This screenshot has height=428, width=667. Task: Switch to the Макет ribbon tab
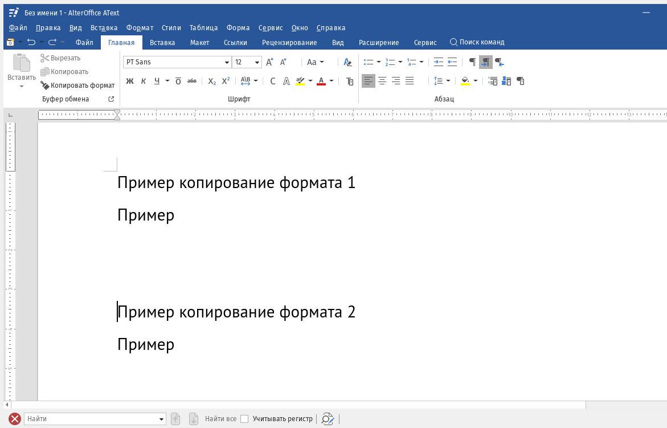(199, 42)
